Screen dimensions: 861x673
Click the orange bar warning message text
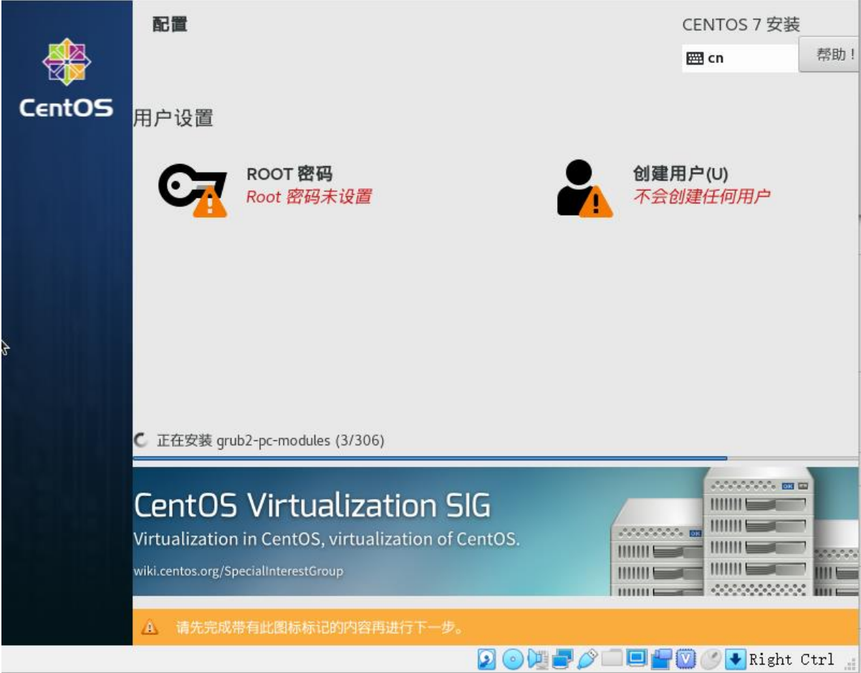click(x=320, y=629)
